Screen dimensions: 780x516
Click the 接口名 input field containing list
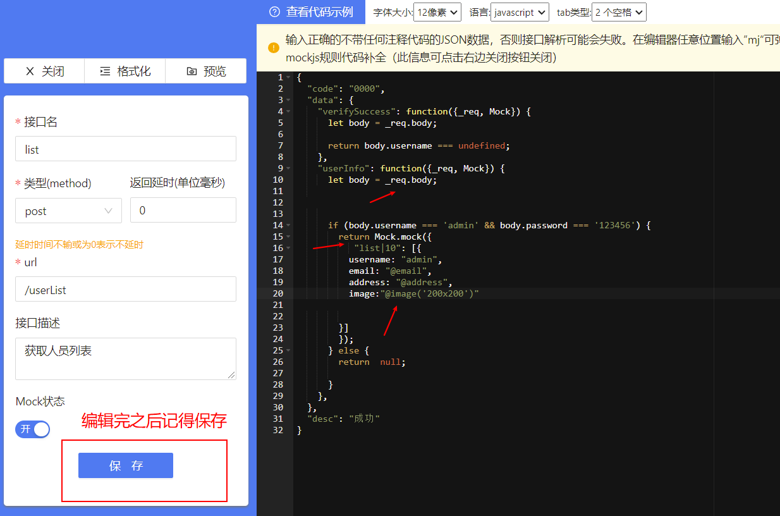(126, 149)
